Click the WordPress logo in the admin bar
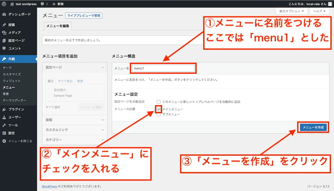 [x=4, y=4]
